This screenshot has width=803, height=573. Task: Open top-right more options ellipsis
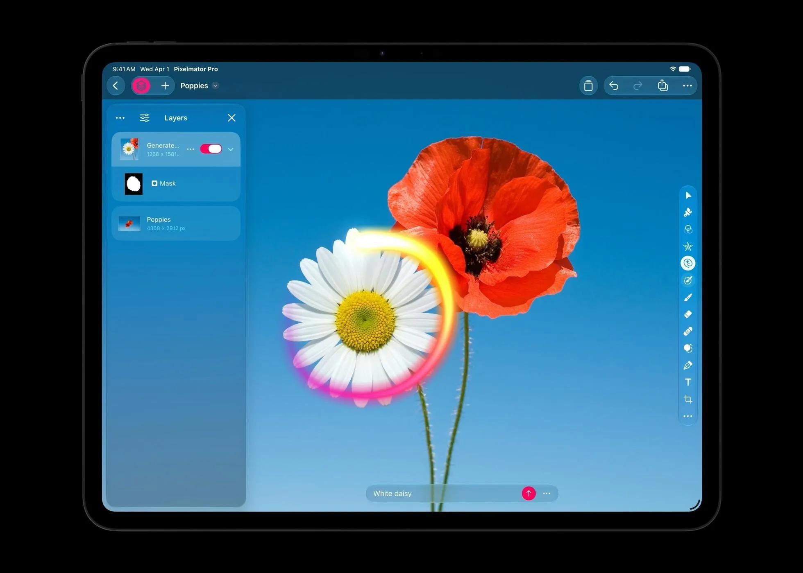click(x=687, y=86)
